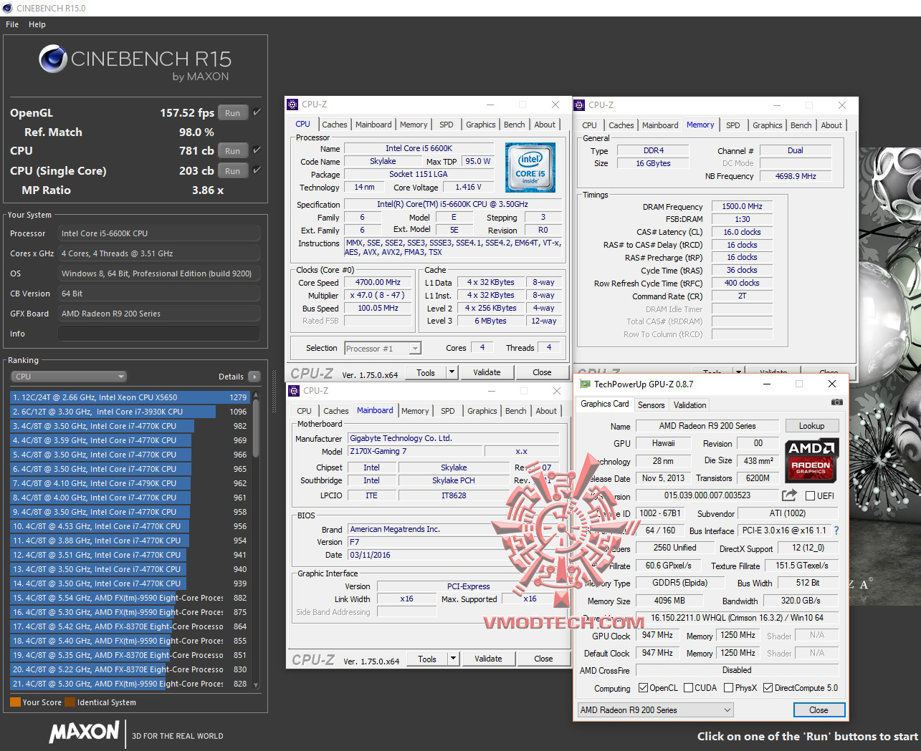
Task: Open the Processor #1 selection dropdown
Action: (x=383, y=349)
